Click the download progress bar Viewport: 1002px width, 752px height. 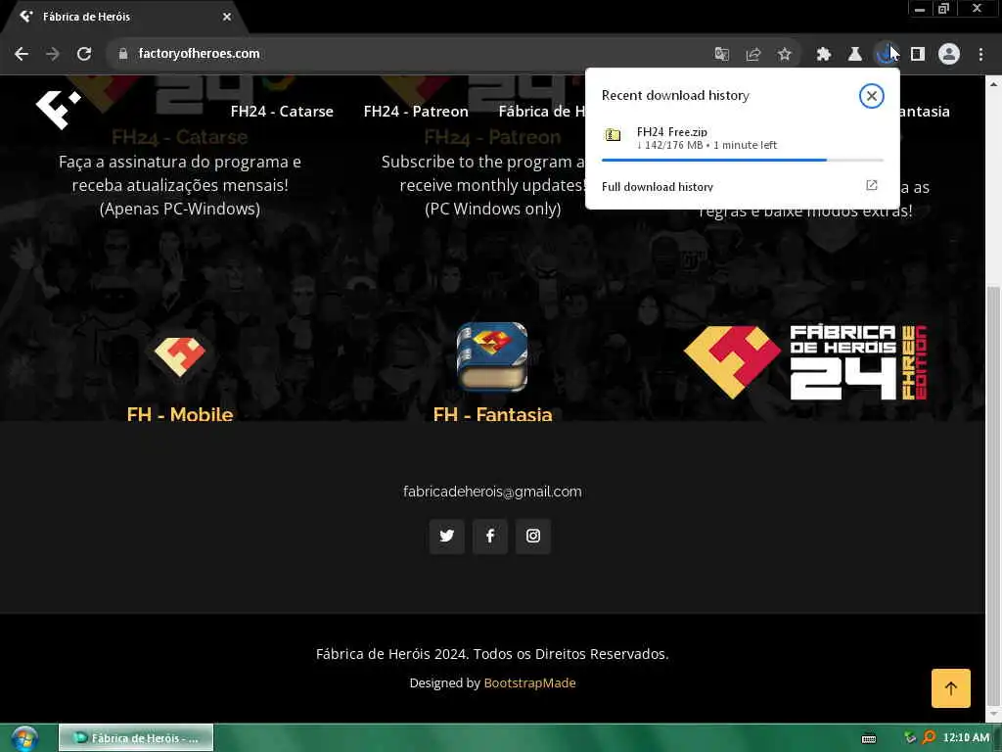click(x=743, y=160)
